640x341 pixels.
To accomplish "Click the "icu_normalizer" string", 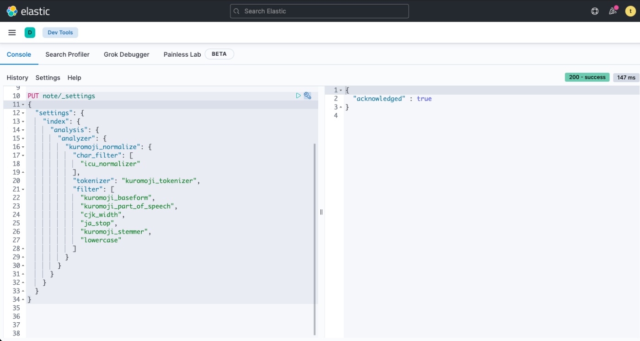I will (110, 164).
